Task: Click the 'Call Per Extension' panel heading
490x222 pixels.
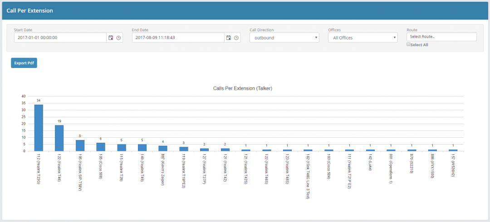Action: point(29,10)
